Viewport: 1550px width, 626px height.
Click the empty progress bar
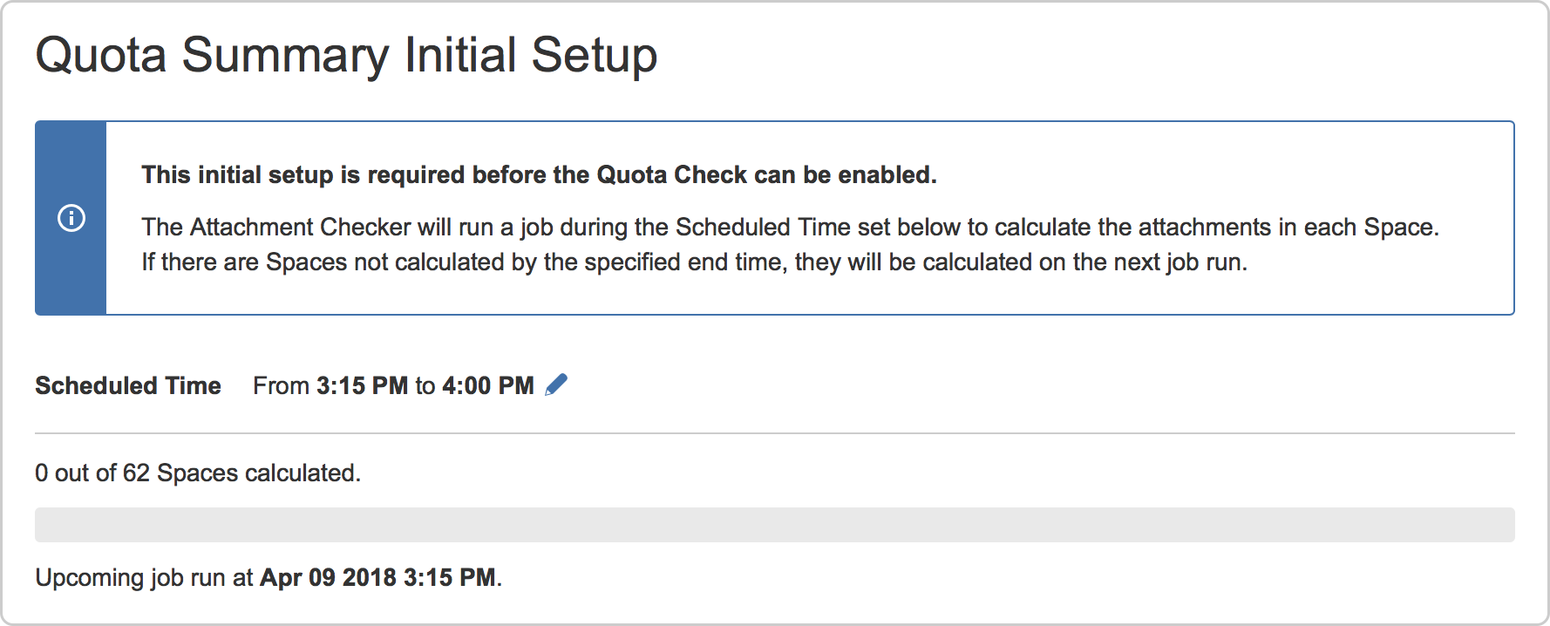[774, 520]
